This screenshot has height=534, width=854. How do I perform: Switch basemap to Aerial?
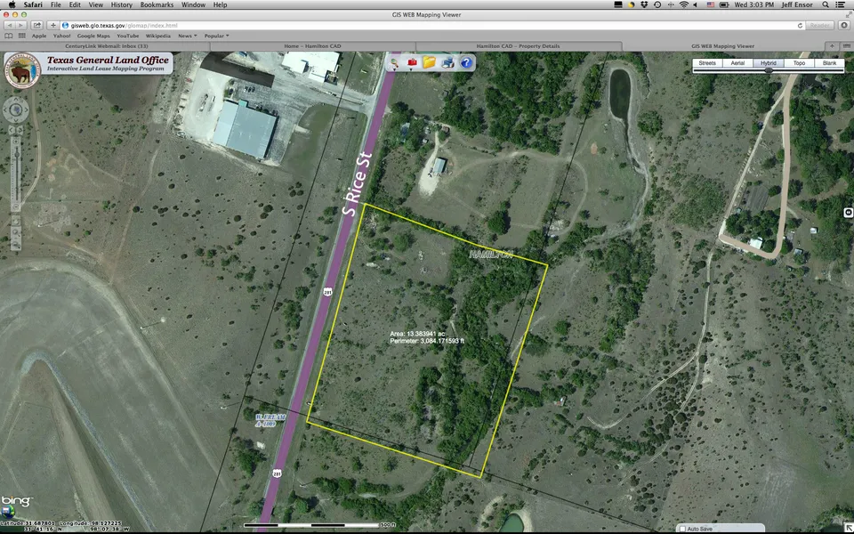click(x=737, y=63)
